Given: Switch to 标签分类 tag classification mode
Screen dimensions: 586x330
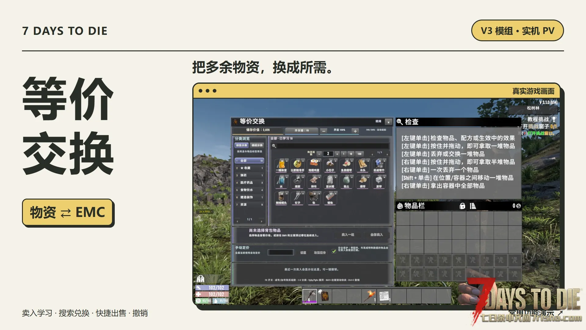Looking at the screenshot, I should click(x=241, y=145).
